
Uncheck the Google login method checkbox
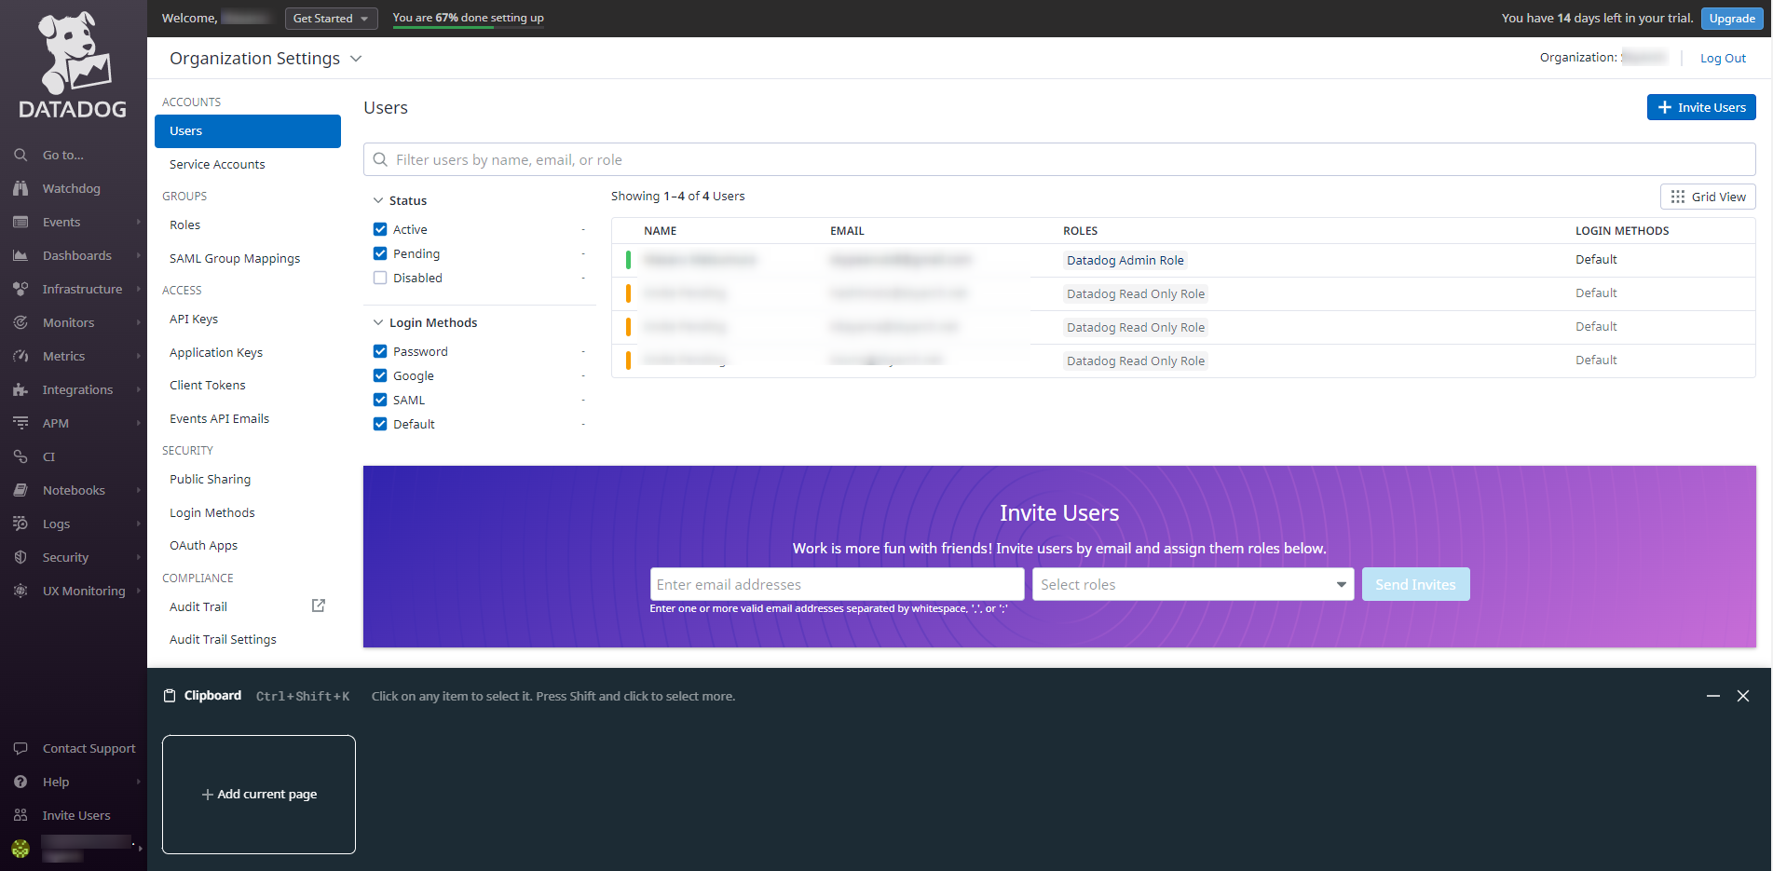coord(380,375)
